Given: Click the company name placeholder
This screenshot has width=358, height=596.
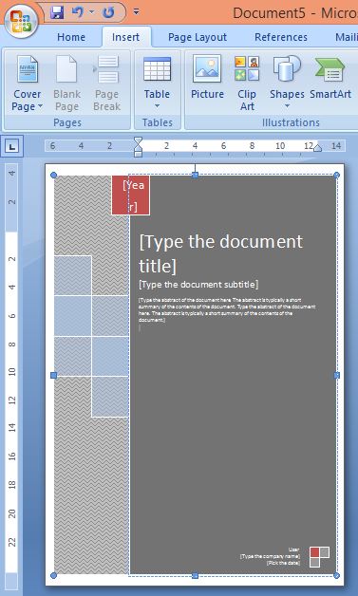Looking at the screenshot, I should [270, 556].
